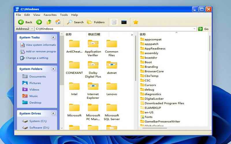Select the BrowserCore folder in list
The width and height of the screenshot is (231, 144).
[x=152, y=71]
